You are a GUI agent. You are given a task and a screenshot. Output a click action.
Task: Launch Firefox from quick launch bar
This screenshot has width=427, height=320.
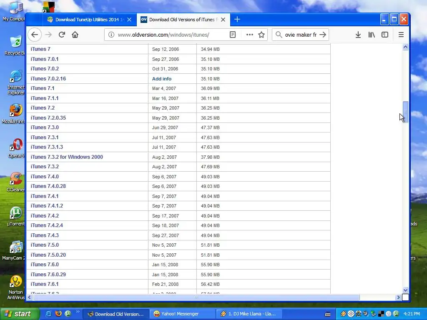point(58,314)
